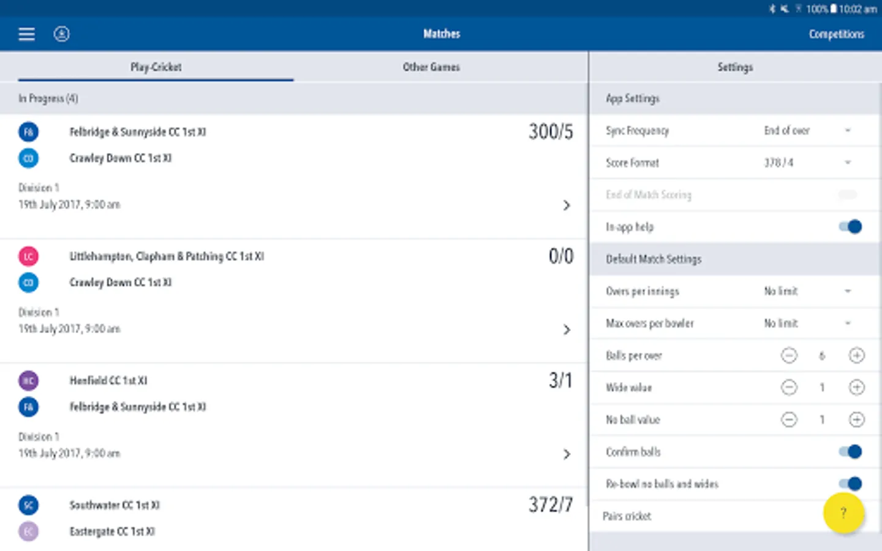The height and width of the screenshot is (551, 882).
Task: Click the Felbridge & Sunnyside team badge in first match
Action: click(x=28, y=132)
